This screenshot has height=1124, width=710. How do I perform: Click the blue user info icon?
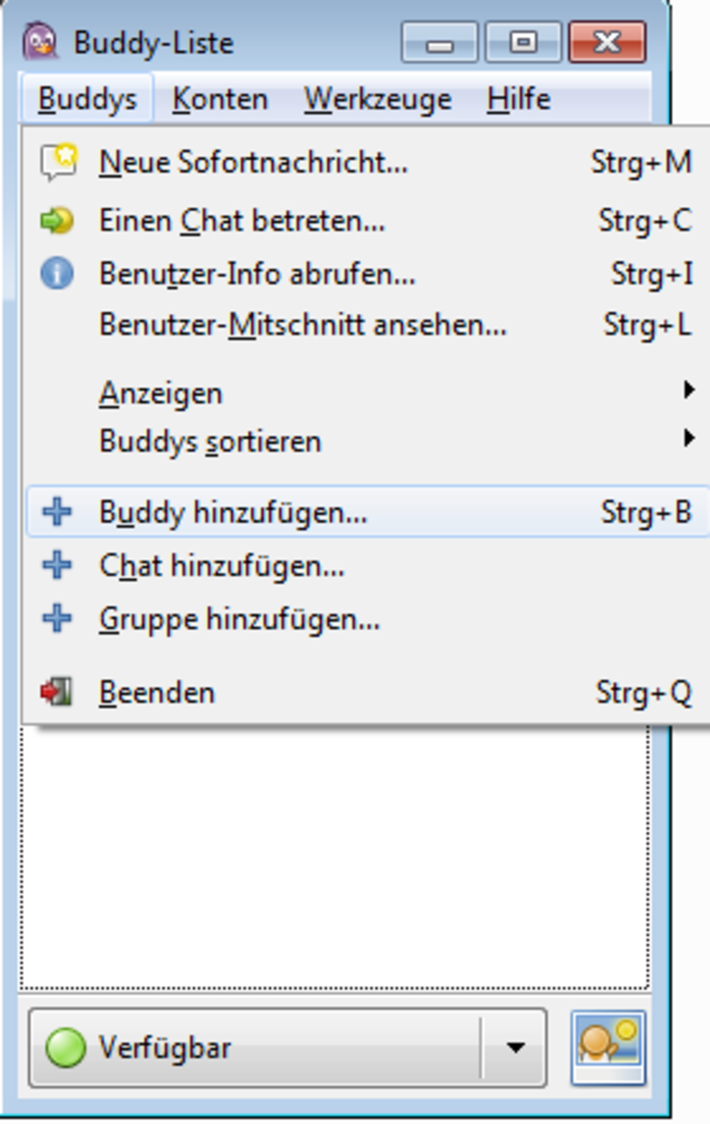point(57,274)
